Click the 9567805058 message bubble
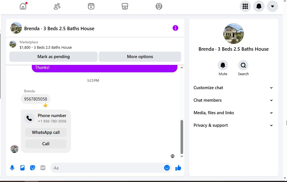The image size is (287, 182). 35,99
